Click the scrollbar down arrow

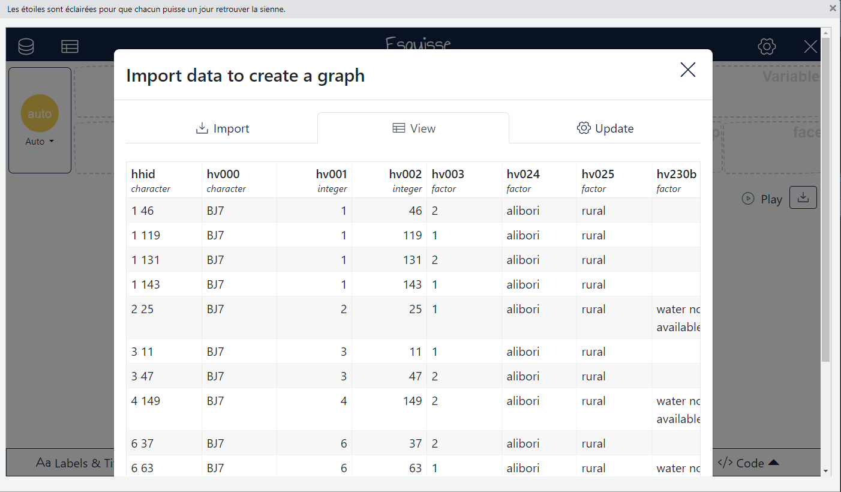tap(826, 471)
